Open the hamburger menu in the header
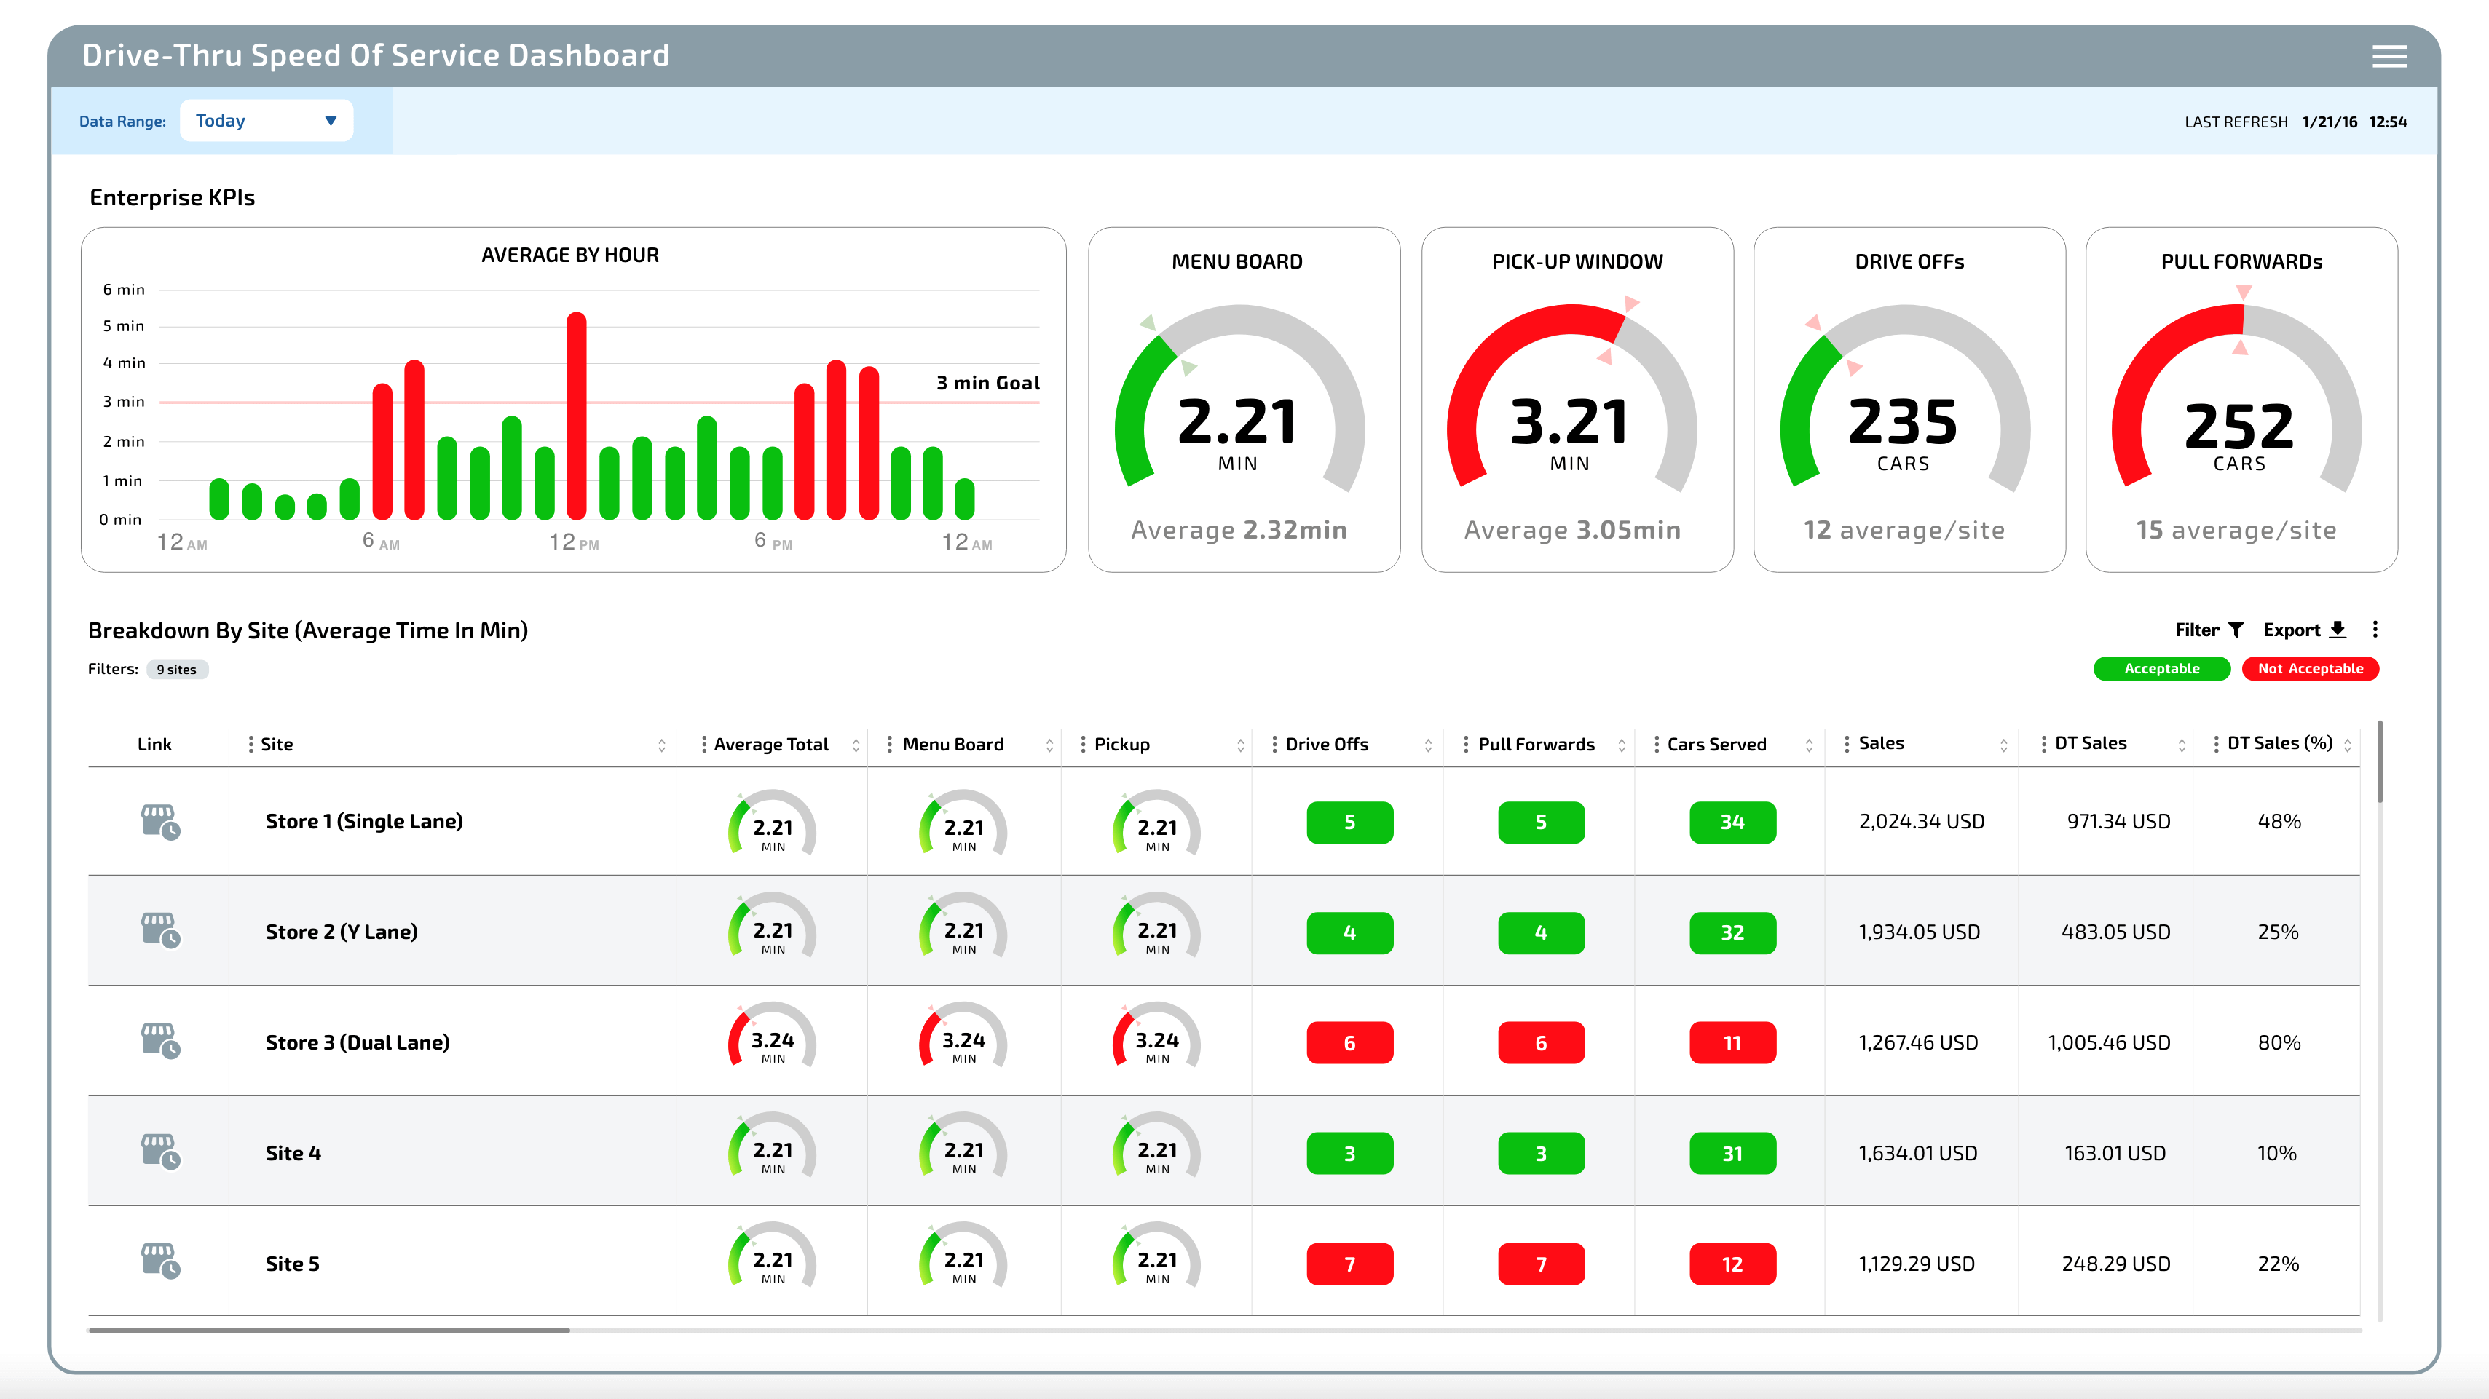The height and width of the screenshot is (1399, 2489). coord(2389,56)
